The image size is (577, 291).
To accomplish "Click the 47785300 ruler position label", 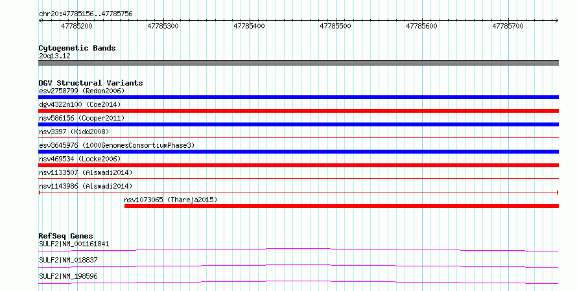I will point(163,26).
